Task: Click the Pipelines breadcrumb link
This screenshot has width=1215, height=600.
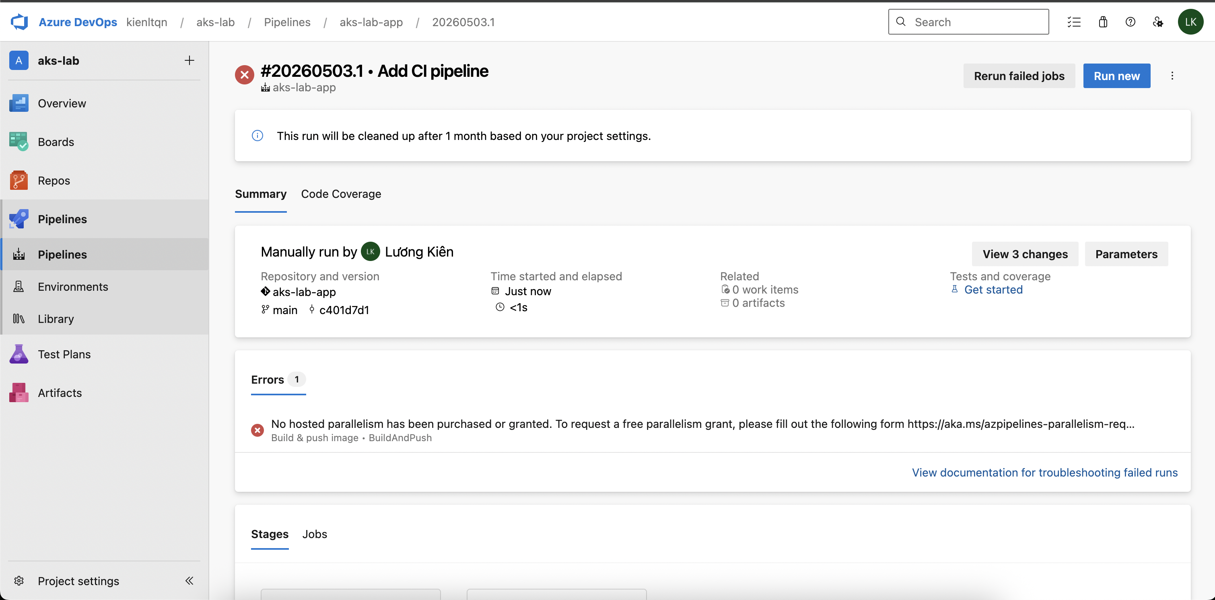Action: tap(287, 22)
